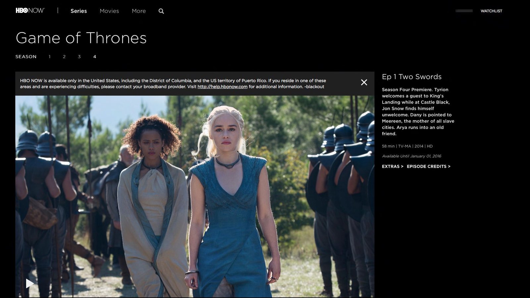
Task: Select Season 3
Action: [79, 57]
